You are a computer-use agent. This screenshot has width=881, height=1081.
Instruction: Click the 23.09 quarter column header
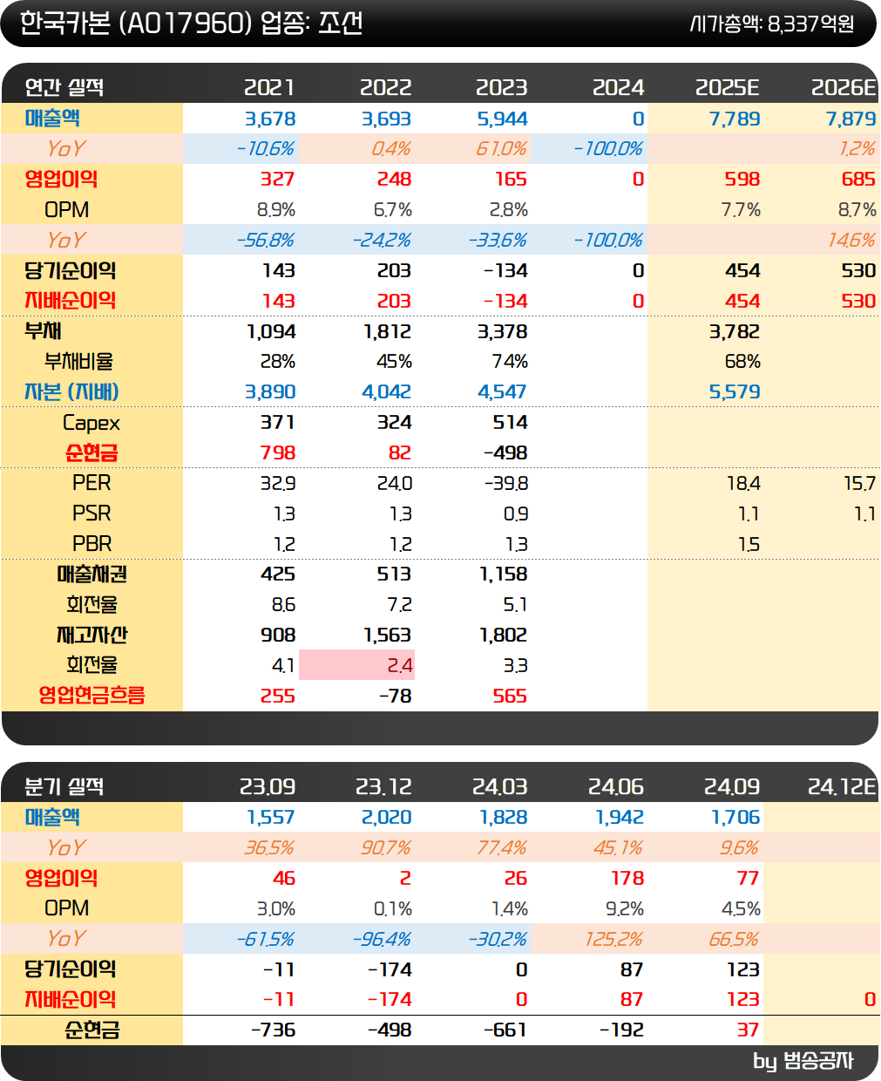click(267, 786)
